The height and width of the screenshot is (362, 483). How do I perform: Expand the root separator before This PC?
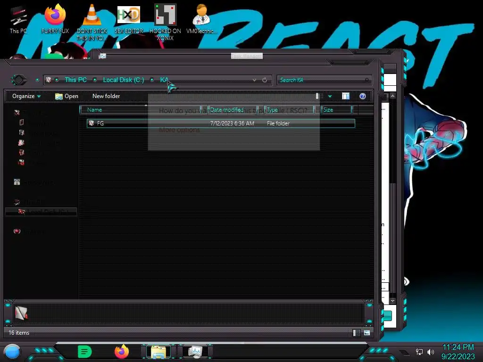pyautogui.click(x=57, y=80)
